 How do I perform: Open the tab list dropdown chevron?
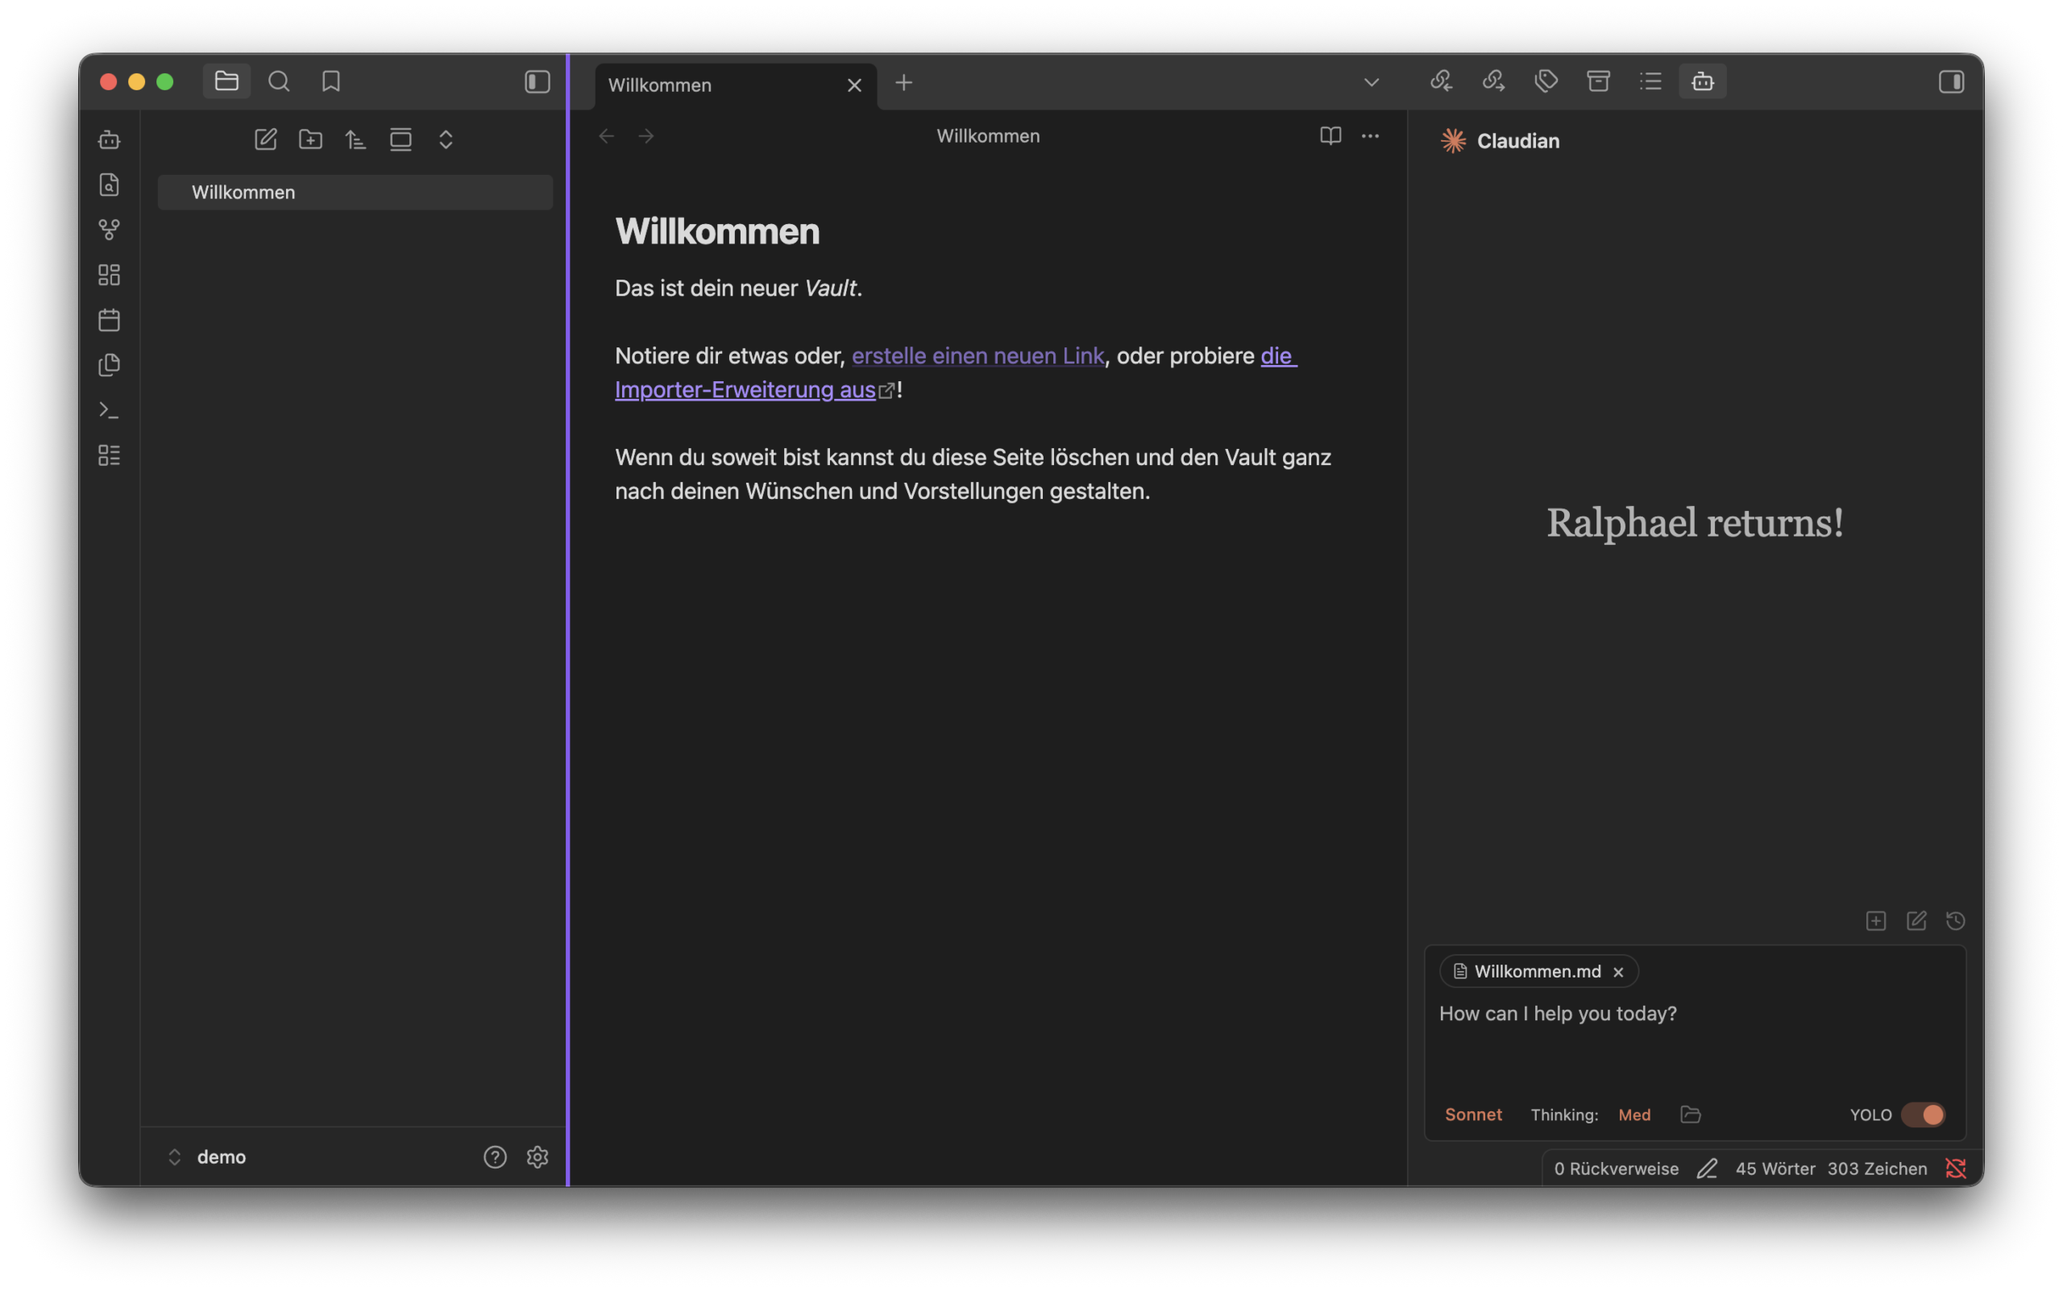pos(1372,83)
